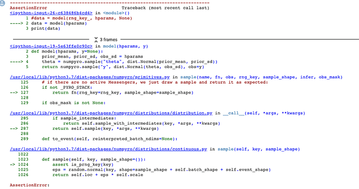Viewport: 359px width, 189px height.
Task: Click the commented line '#data = model(rng_key_, hparams, None)'
Action: pyautogui.click(x=82, y=18)
